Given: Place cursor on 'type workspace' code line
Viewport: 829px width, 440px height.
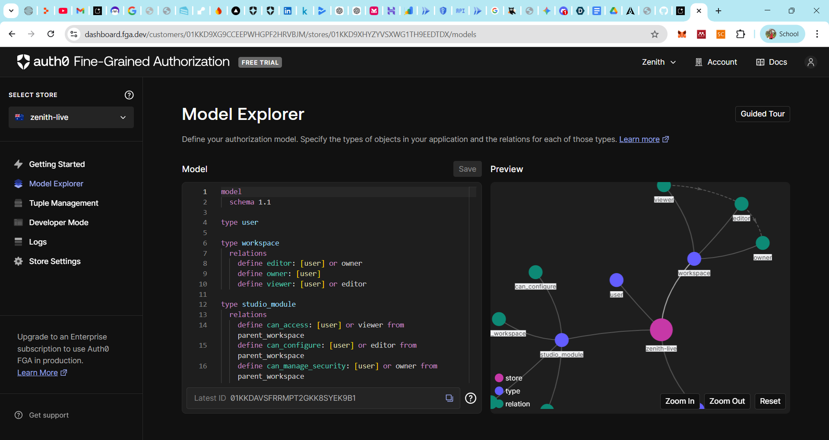Looking at the screenshot, I should click(x=250, y=243).
